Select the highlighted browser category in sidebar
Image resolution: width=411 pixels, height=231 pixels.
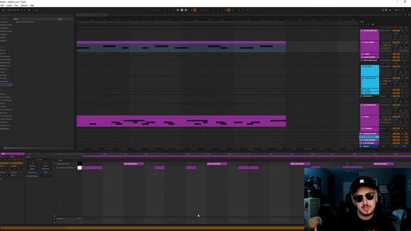click(6, 85)
